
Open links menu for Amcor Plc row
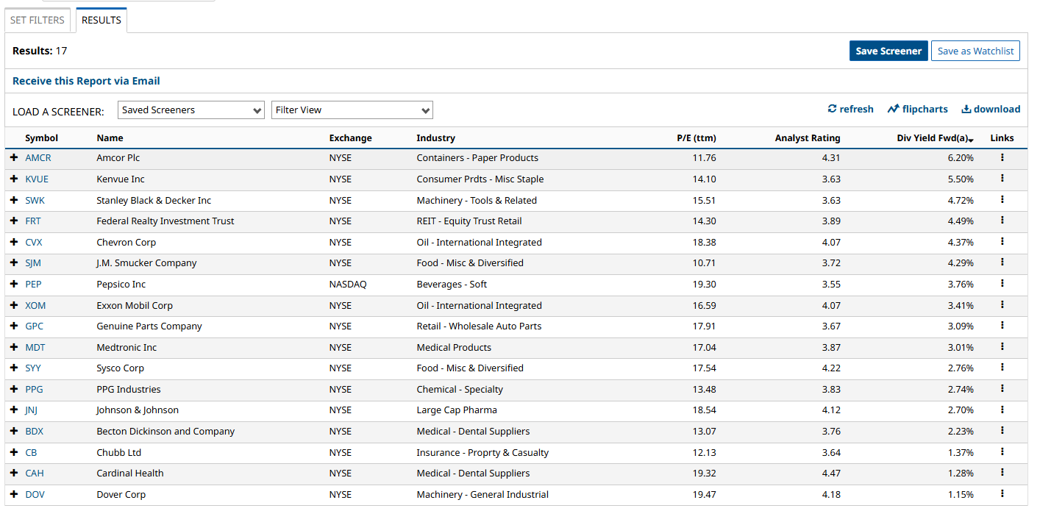pyautogui.click(x=1002, y=157)
